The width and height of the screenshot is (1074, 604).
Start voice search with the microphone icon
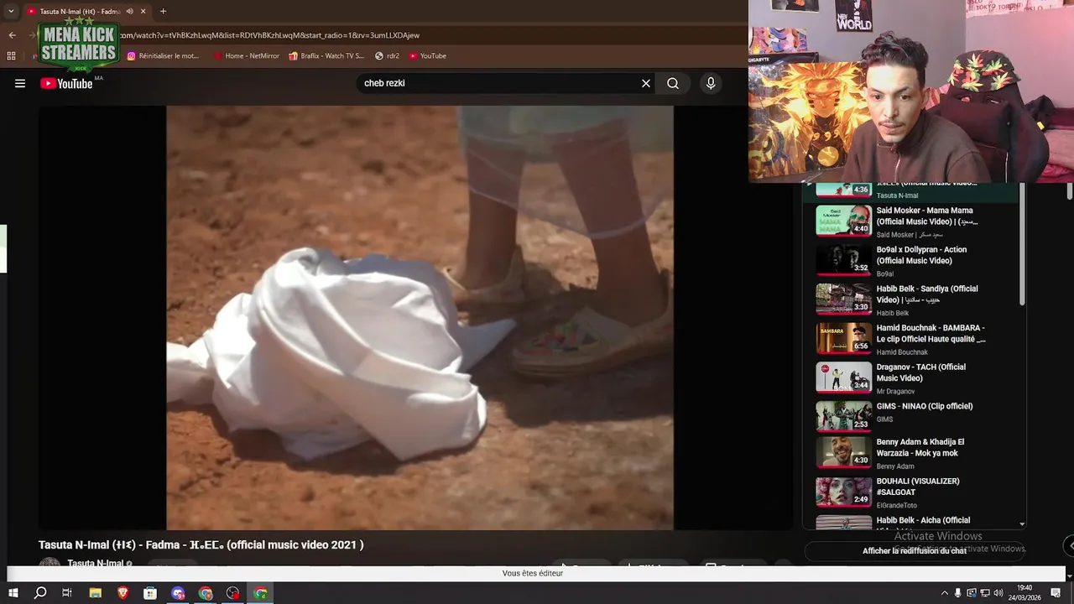711,83
